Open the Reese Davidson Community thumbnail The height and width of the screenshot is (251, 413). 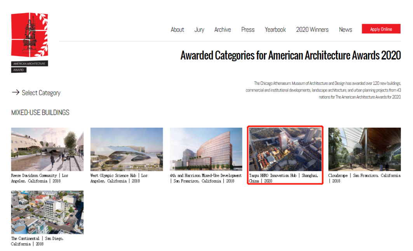tap(47, 149)
